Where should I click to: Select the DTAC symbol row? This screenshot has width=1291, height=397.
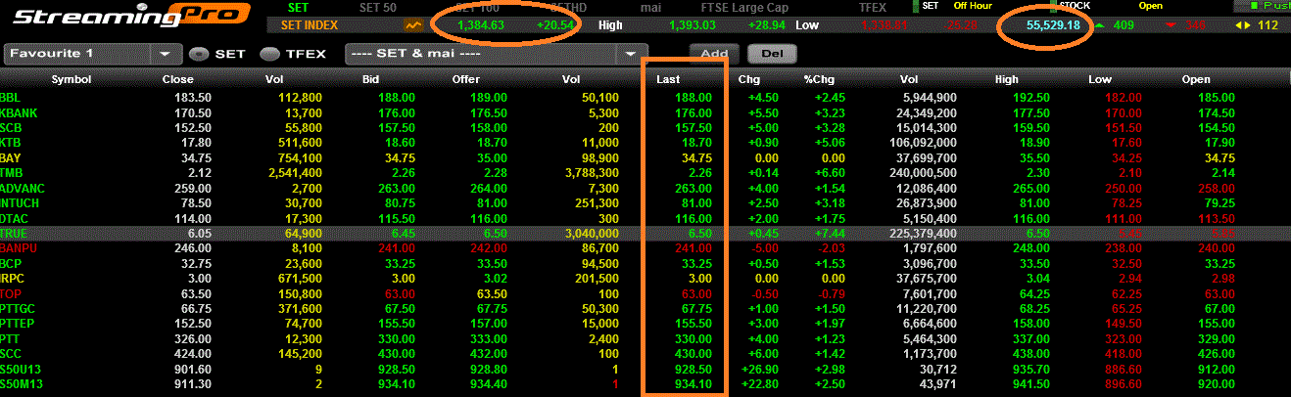point(645,218)
